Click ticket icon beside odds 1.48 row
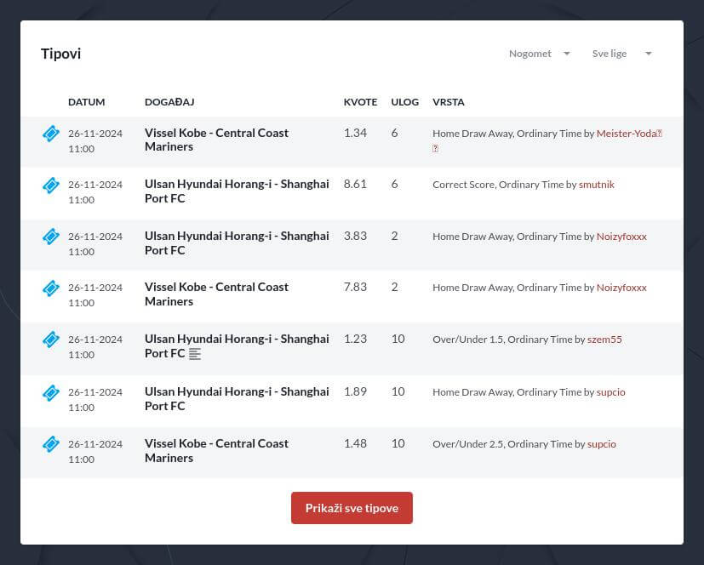 pos(51,444)
